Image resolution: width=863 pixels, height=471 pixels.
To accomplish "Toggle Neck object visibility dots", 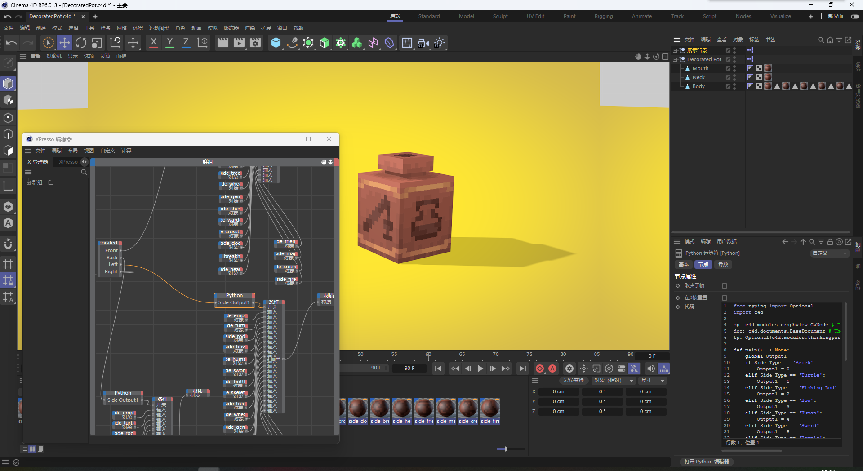I will (x=734, y=77).
